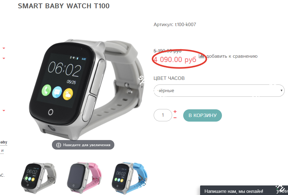Go to previous thumbnails with left chevron
The image size is (288, 195).
click(26, 178)
